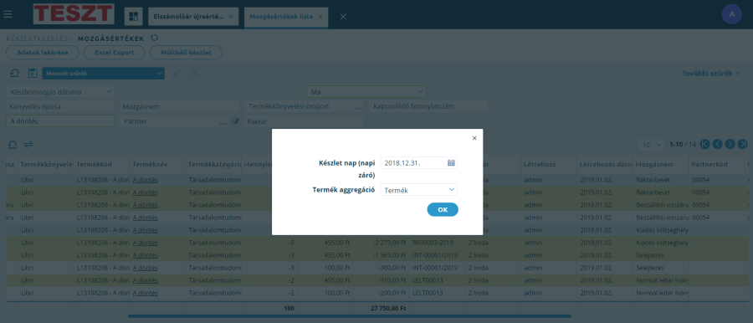
Task: Open user avatar A menu
Action: pyautogui.click(x=732, y=14)
